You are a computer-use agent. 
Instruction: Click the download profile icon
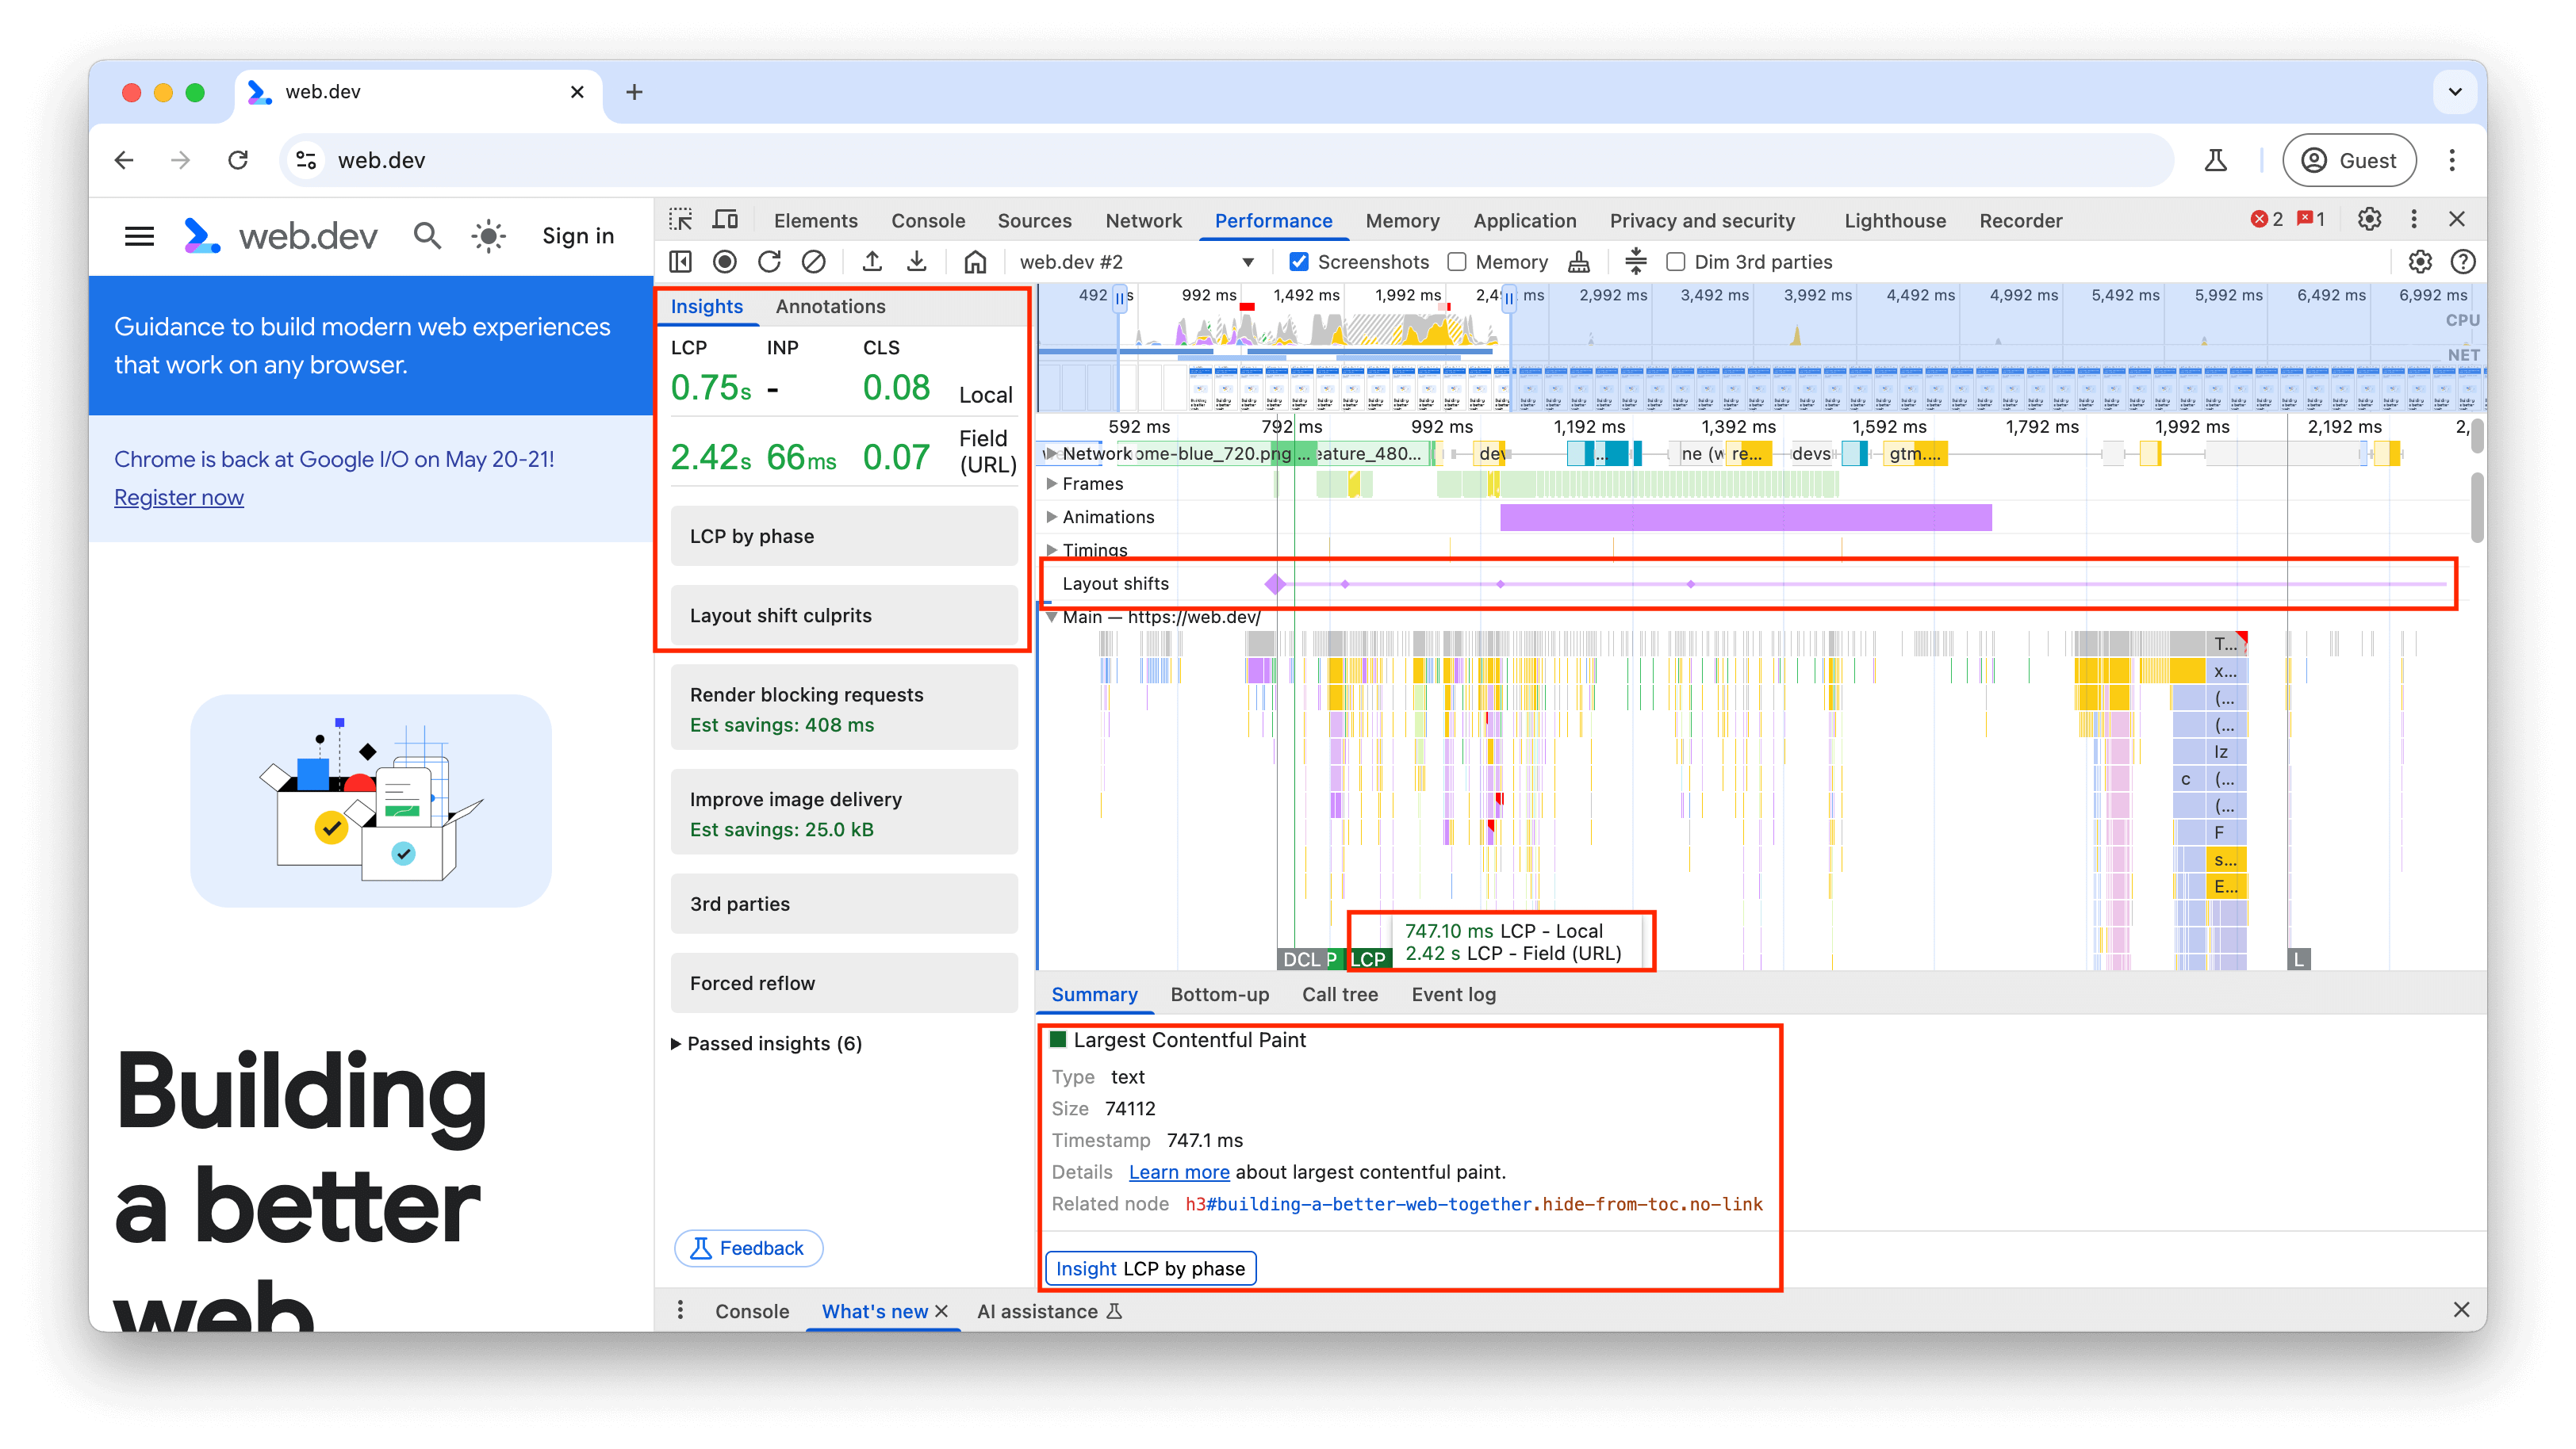pos(917,262)
